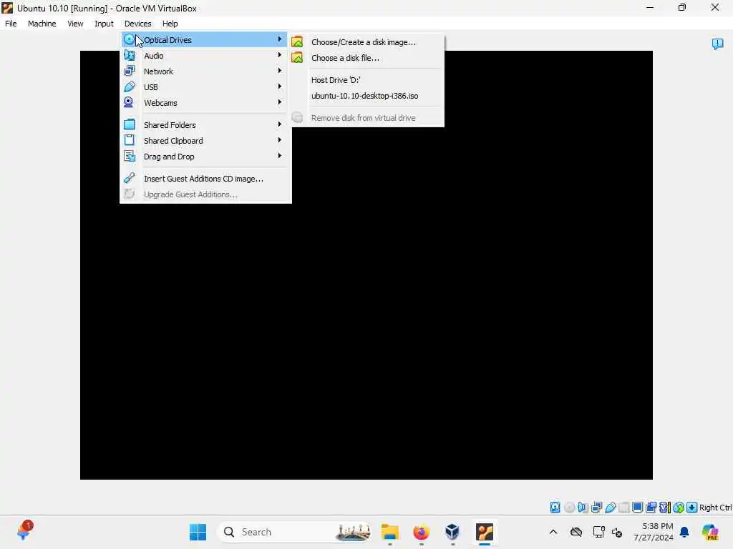Image resolution: width=733 pixels, height=549 pixels.
Task: Expand the Optical Drives submenu
Action: click(204, 40)
